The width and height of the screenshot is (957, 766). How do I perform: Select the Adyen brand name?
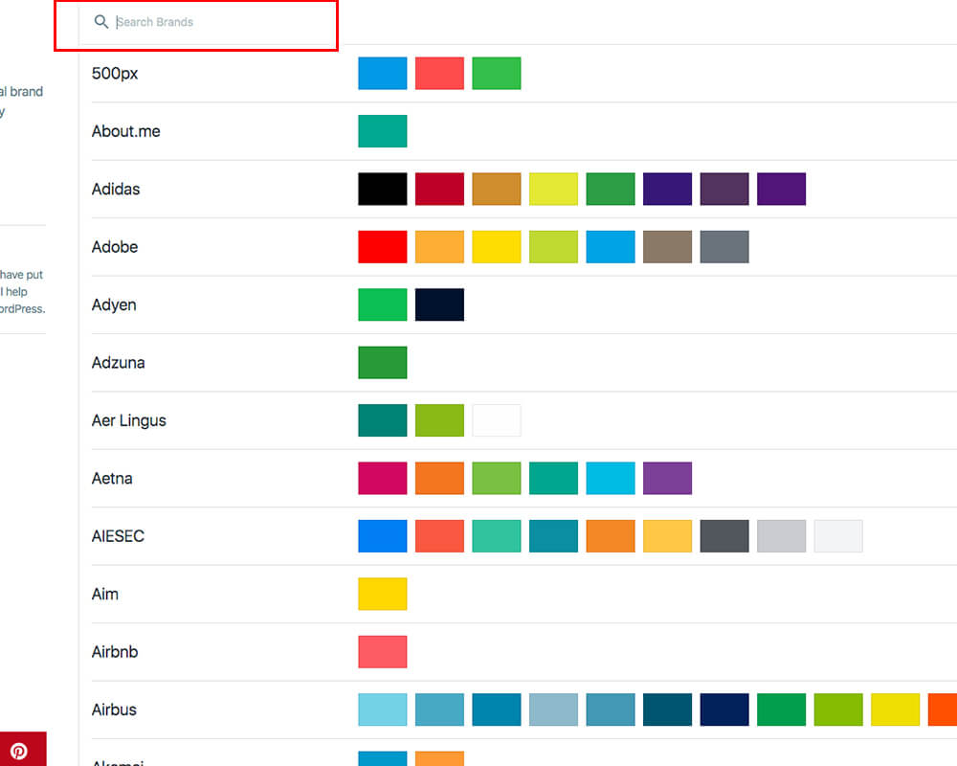[114, 304]
